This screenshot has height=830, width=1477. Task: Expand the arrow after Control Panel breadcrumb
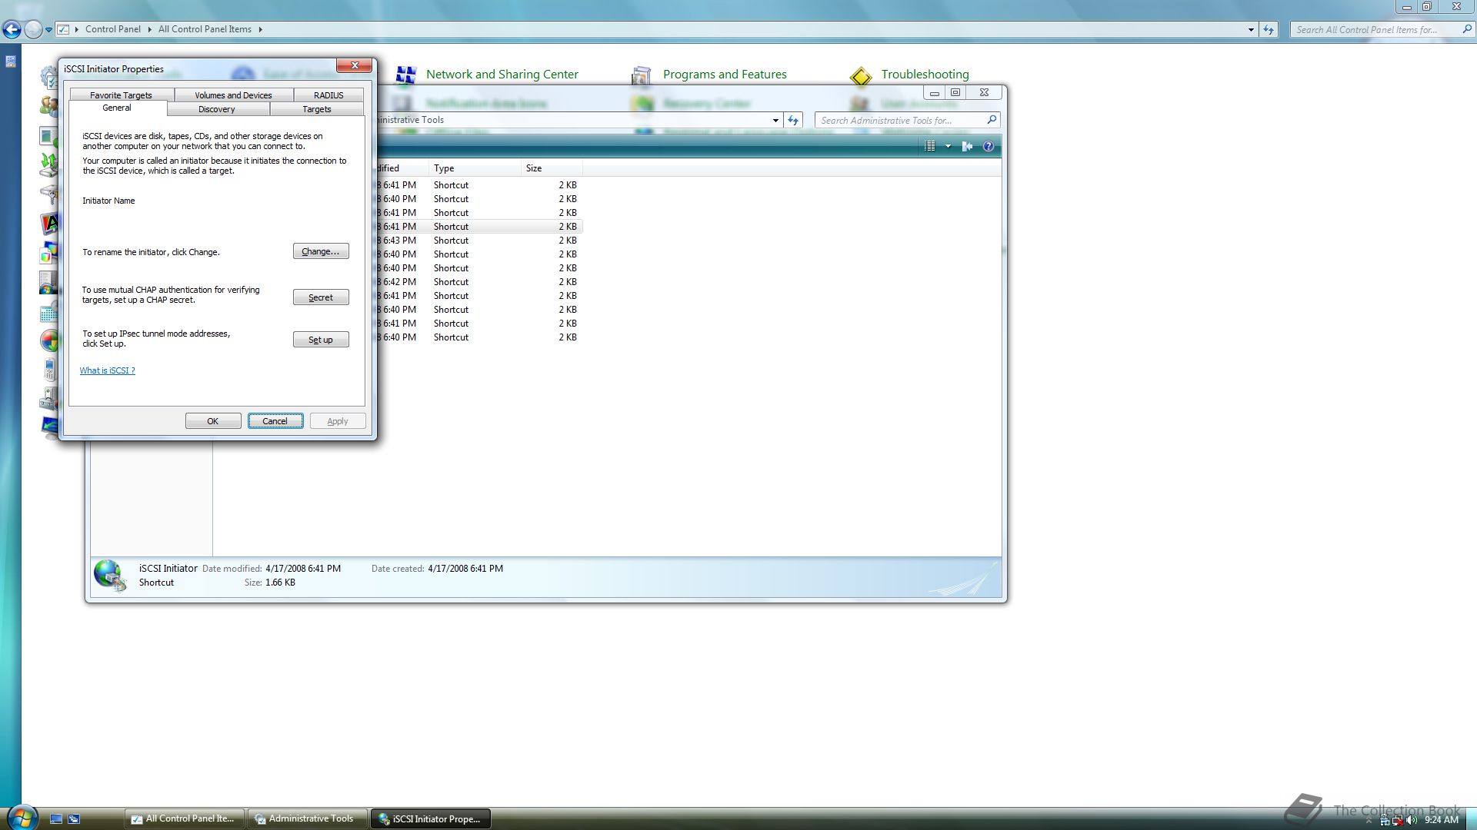tap(149, 29)
